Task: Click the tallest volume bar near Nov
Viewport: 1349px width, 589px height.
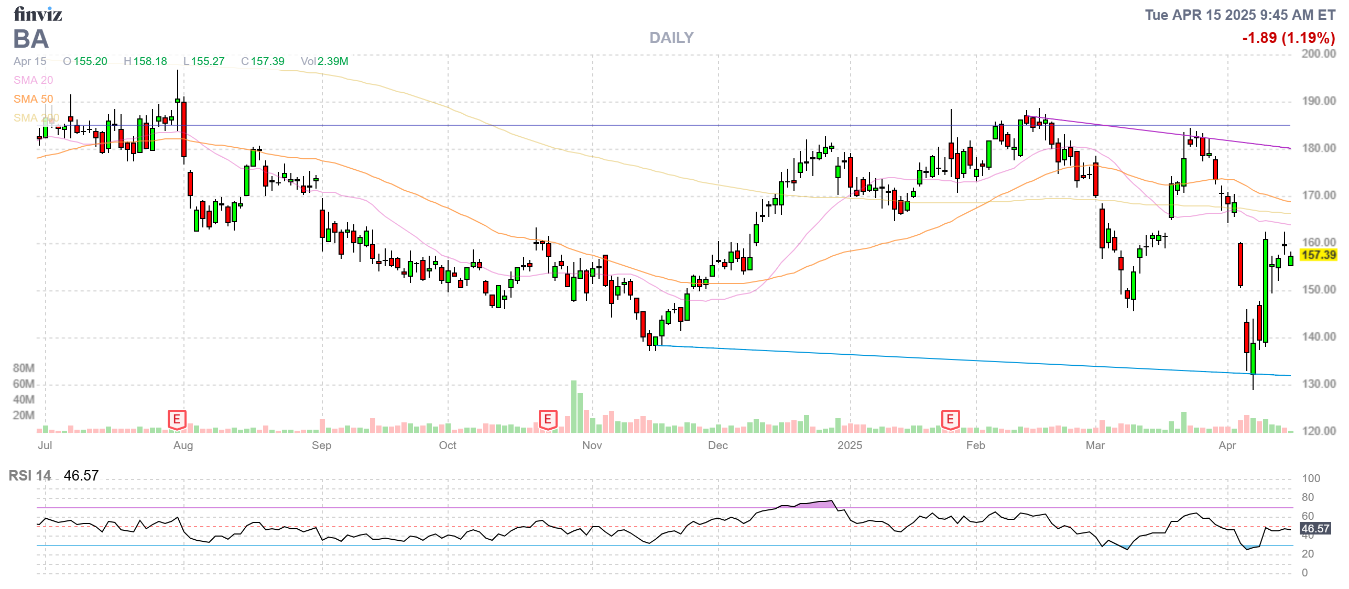Action: tap(573, 406)
